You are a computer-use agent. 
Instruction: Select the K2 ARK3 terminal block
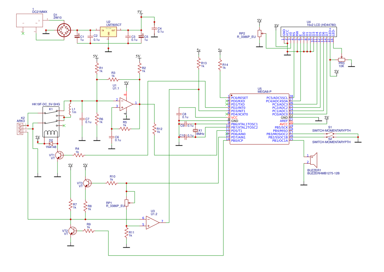pyautogui.click(x=20, y=129)
